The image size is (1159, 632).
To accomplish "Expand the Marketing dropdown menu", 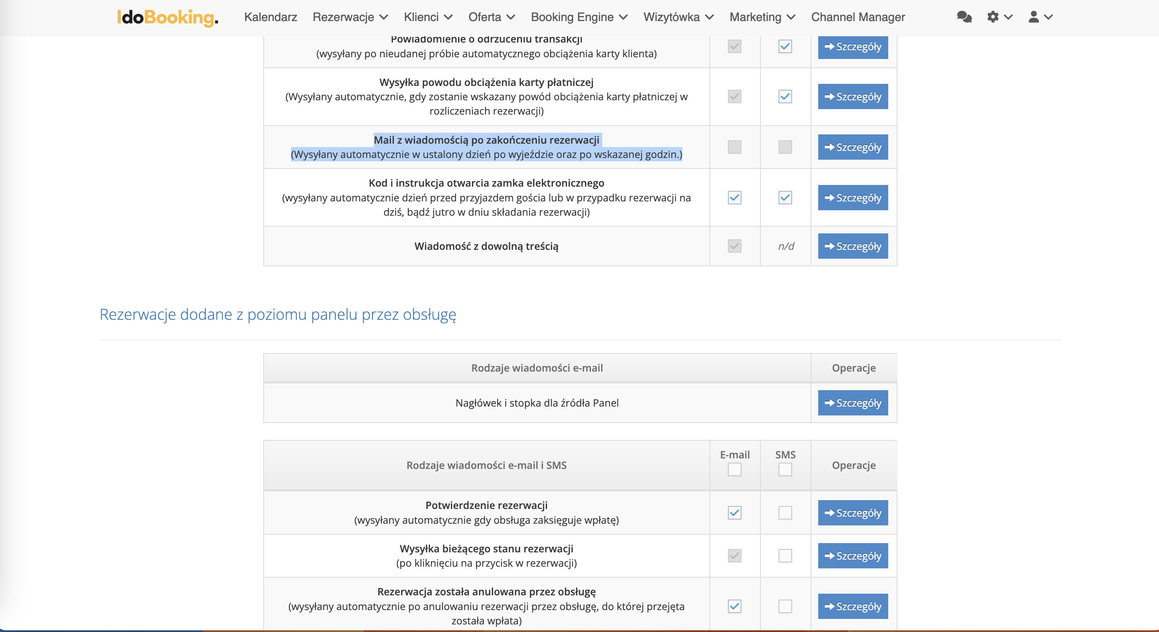I will 762,17.
